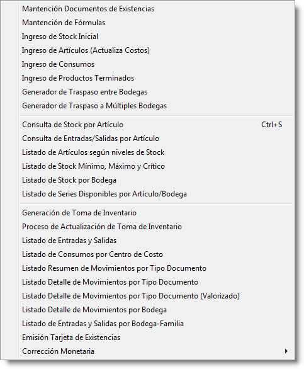The image size is (304, 369).
Task: Choose Generador de Traspaso a Múltiples Bodegas
Action: coord(157,106)
